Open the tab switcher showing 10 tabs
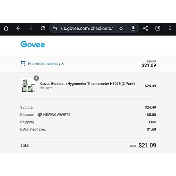Screen dimensions: 176x176 (x=158, y=28)
